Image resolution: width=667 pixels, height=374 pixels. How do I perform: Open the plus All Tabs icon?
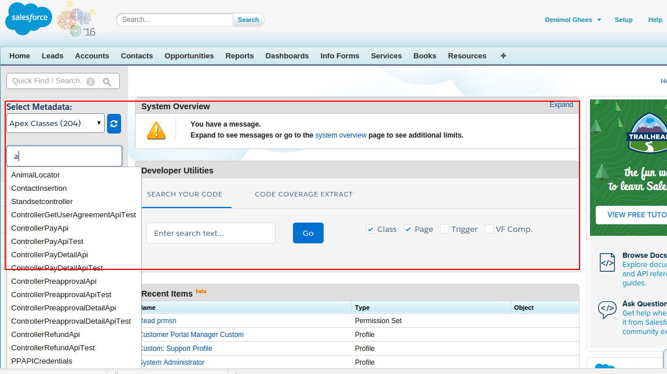[503, 56]
